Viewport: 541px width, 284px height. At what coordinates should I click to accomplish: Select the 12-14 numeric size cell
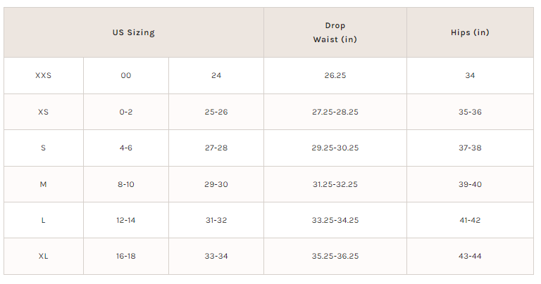(126, 220)
